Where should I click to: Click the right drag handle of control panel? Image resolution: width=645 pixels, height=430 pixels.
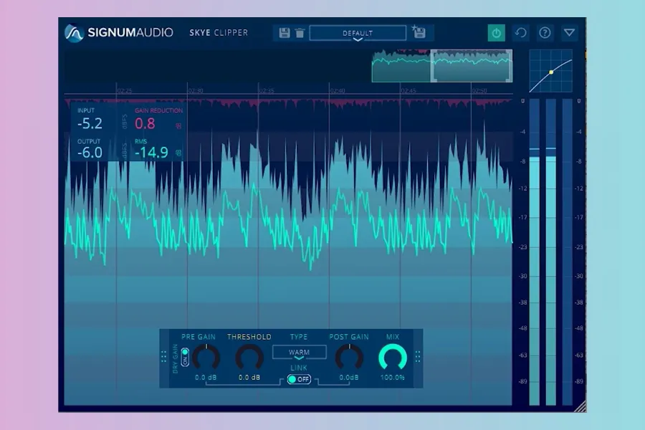tap(418, 356)
